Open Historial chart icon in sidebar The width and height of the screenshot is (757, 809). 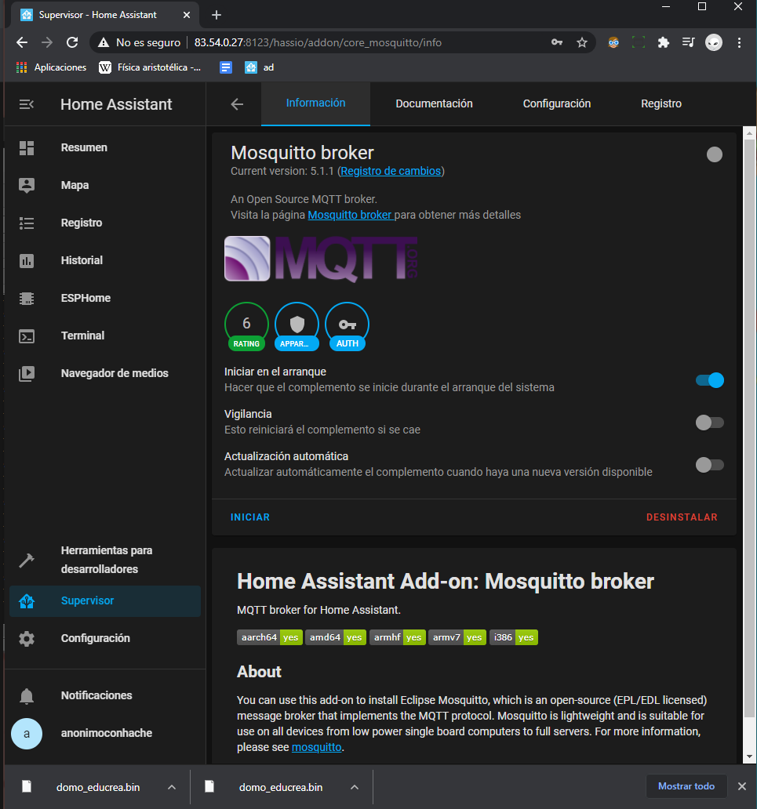27,260
